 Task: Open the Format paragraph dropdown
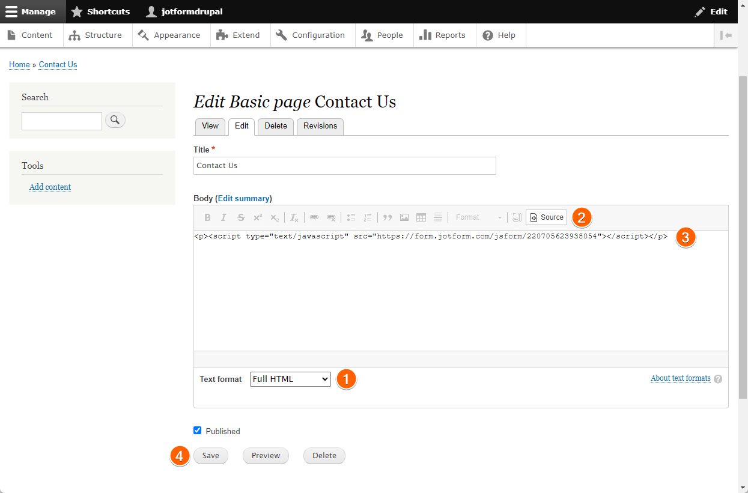pos(478,217)
